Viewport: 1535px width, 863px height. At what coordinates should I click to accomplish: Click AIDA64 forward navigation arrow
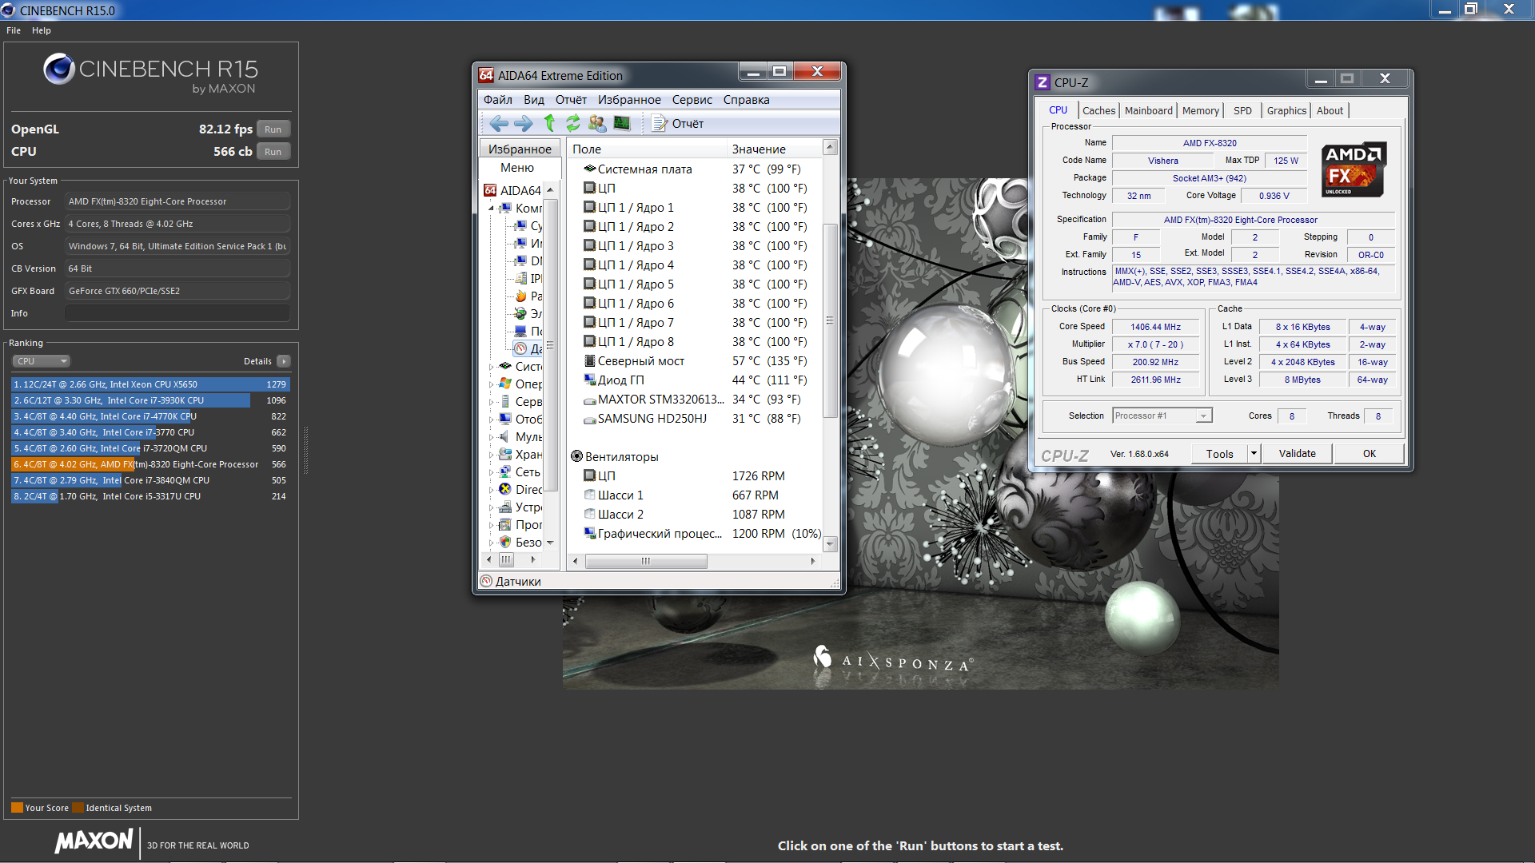click(524, 123)
